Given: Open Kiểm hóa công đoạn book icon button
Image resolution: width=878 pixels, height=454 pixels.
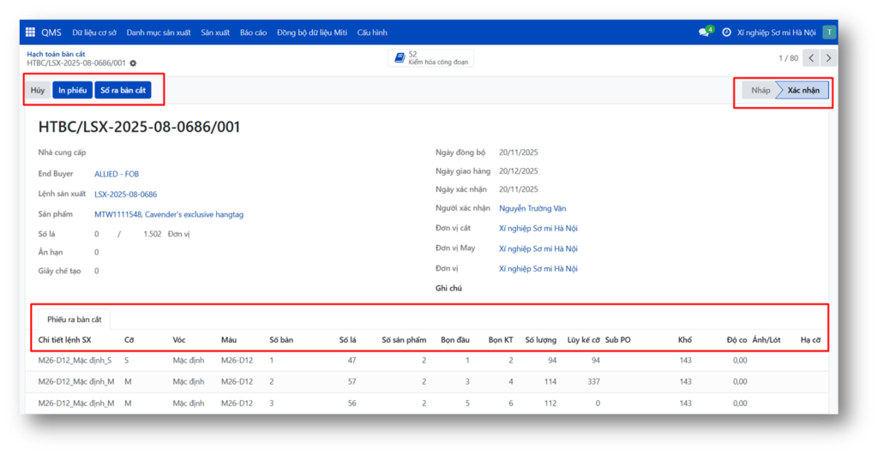Looking at the screenshot, I should pyautogui.click(x=430, y=58).
